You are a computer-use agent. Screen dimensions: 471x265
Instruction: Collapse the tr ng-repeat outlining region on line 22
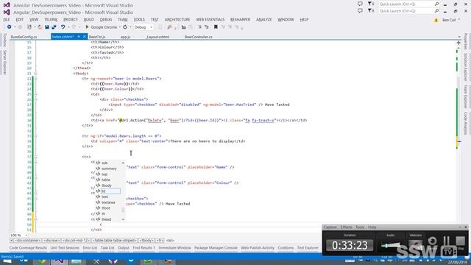click(36, 79)
